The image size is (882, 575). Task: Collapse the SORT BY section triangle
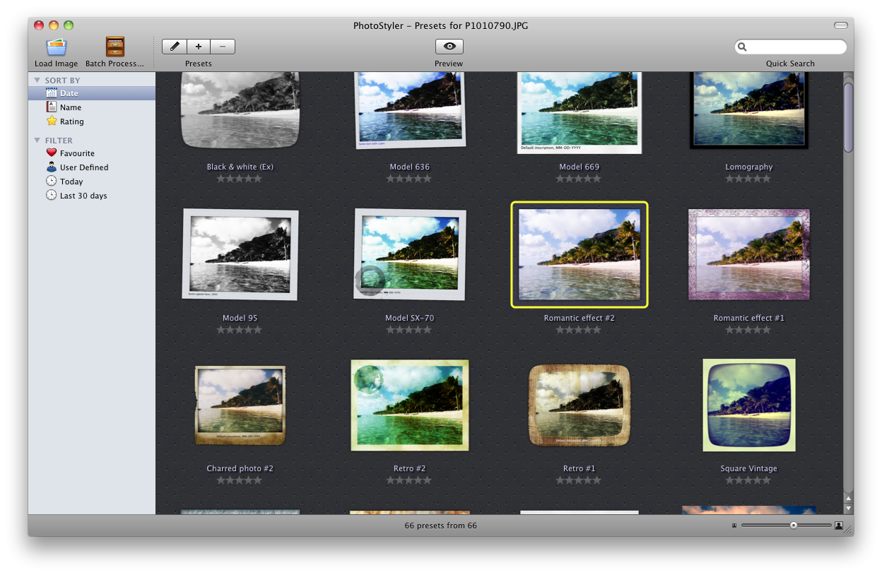click(x=37, y=81)
